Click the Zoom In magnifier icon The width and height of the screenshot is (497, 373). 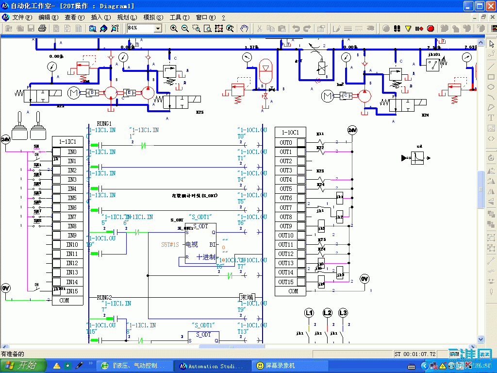click(174, 28)
